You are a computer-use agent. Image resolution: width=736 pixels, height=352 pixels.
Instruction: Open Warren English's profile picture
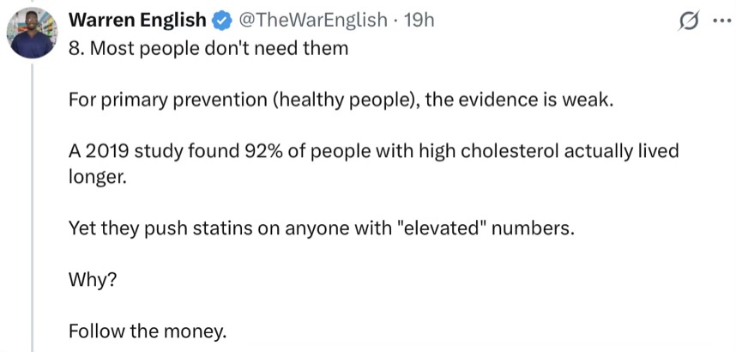tap(32, 33)
